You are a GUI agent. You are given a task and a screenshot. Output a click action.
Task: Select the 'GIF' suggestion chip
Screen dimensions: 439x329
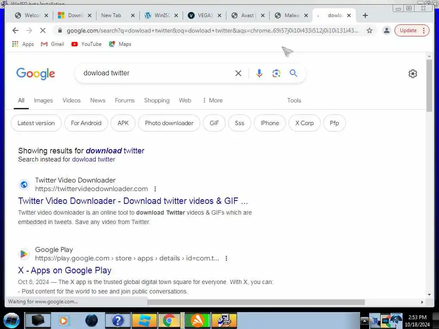pyautogui.click(x=214, y=123)
